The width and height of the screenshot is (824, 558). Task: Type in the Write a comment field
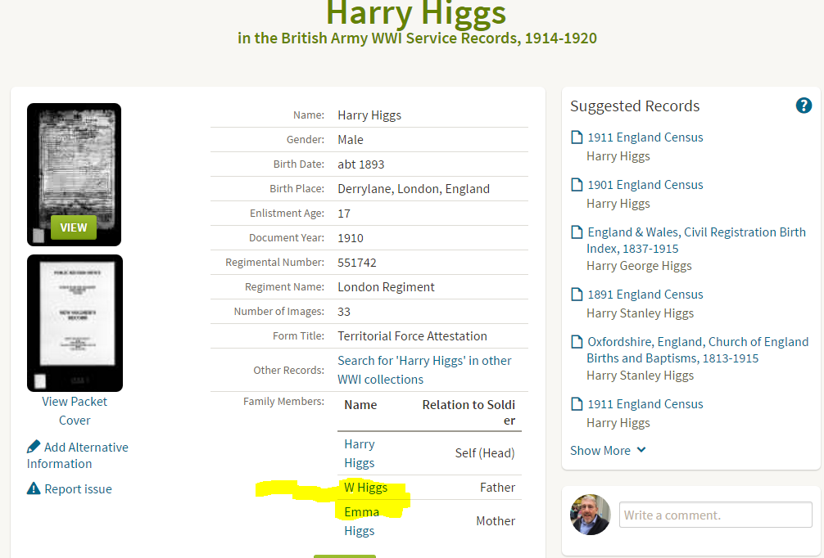point(715,515)
